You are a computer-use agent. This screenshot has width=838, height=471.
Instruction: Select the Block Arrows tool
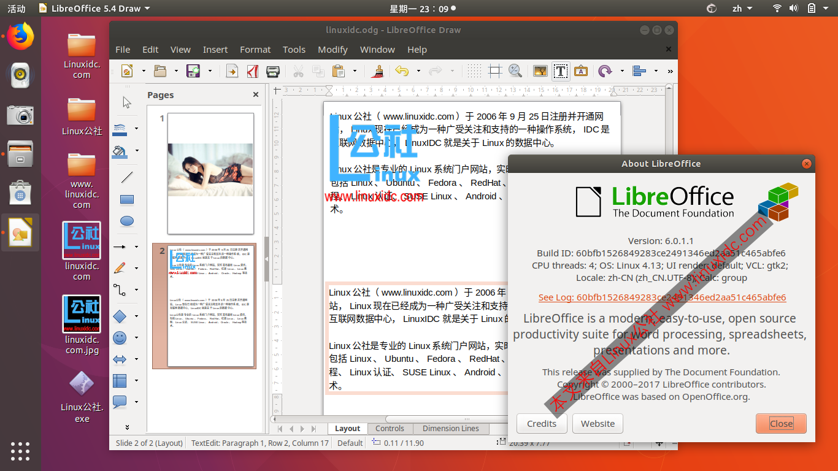pyautogui.click(x=120, y=359)
